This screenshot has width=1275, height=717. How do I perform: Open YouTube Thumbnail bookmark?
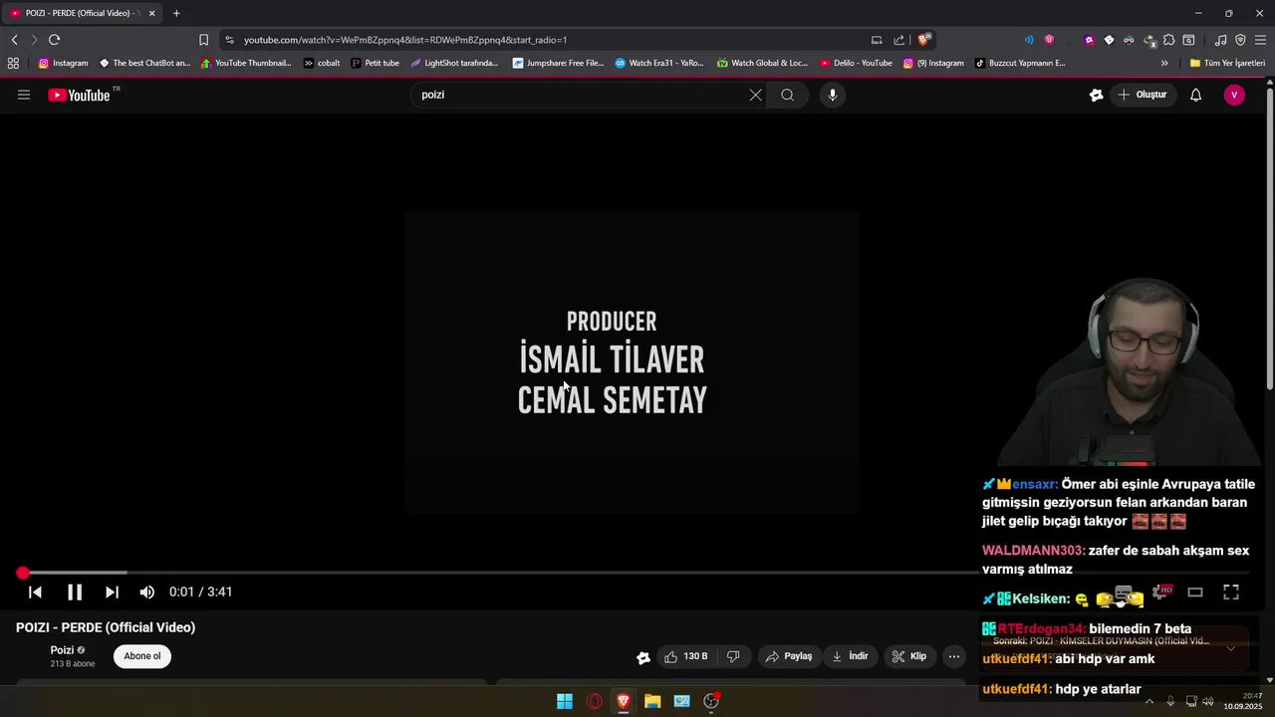pyautogui.click(x=246, y=63)
